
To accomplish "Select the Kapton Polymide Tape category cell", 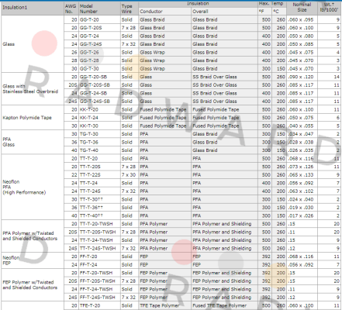I will pyautogui.click(x=33, y=118).
